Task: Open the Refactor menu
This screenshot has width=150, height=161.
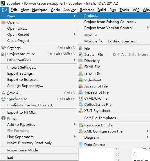Action: 87,10
